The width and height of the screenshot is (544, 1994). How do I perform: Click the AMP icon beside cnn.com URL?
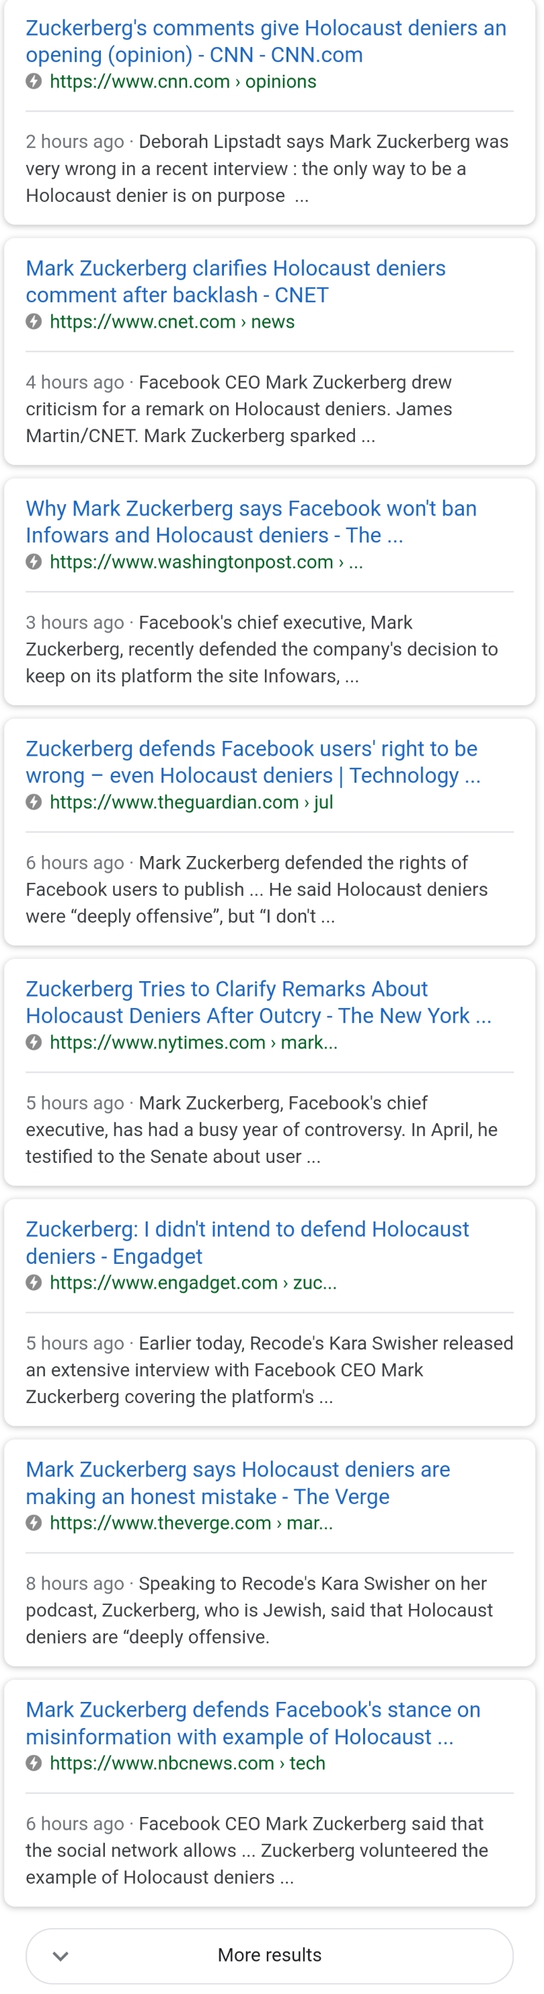click(x=33, y=81)
